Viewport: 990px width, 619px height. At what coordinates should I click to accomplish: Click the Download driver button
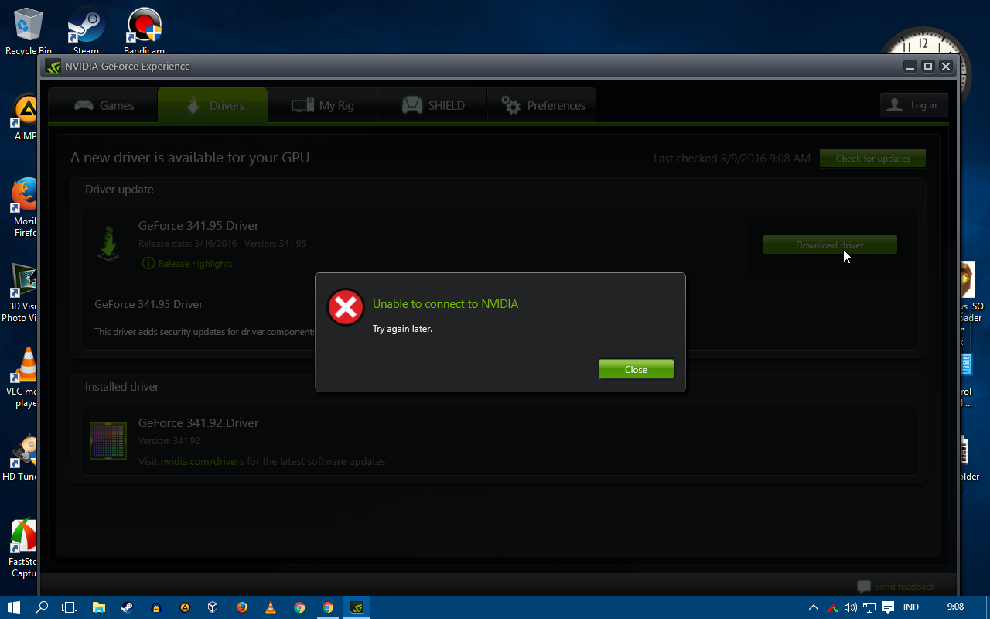click(830, 245)
